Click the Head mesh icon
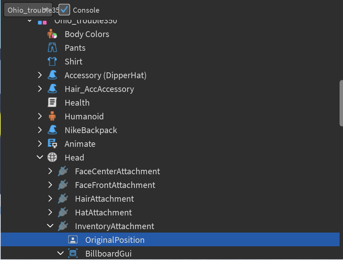This screenshot has height=260, width=343. coord(52,157)
